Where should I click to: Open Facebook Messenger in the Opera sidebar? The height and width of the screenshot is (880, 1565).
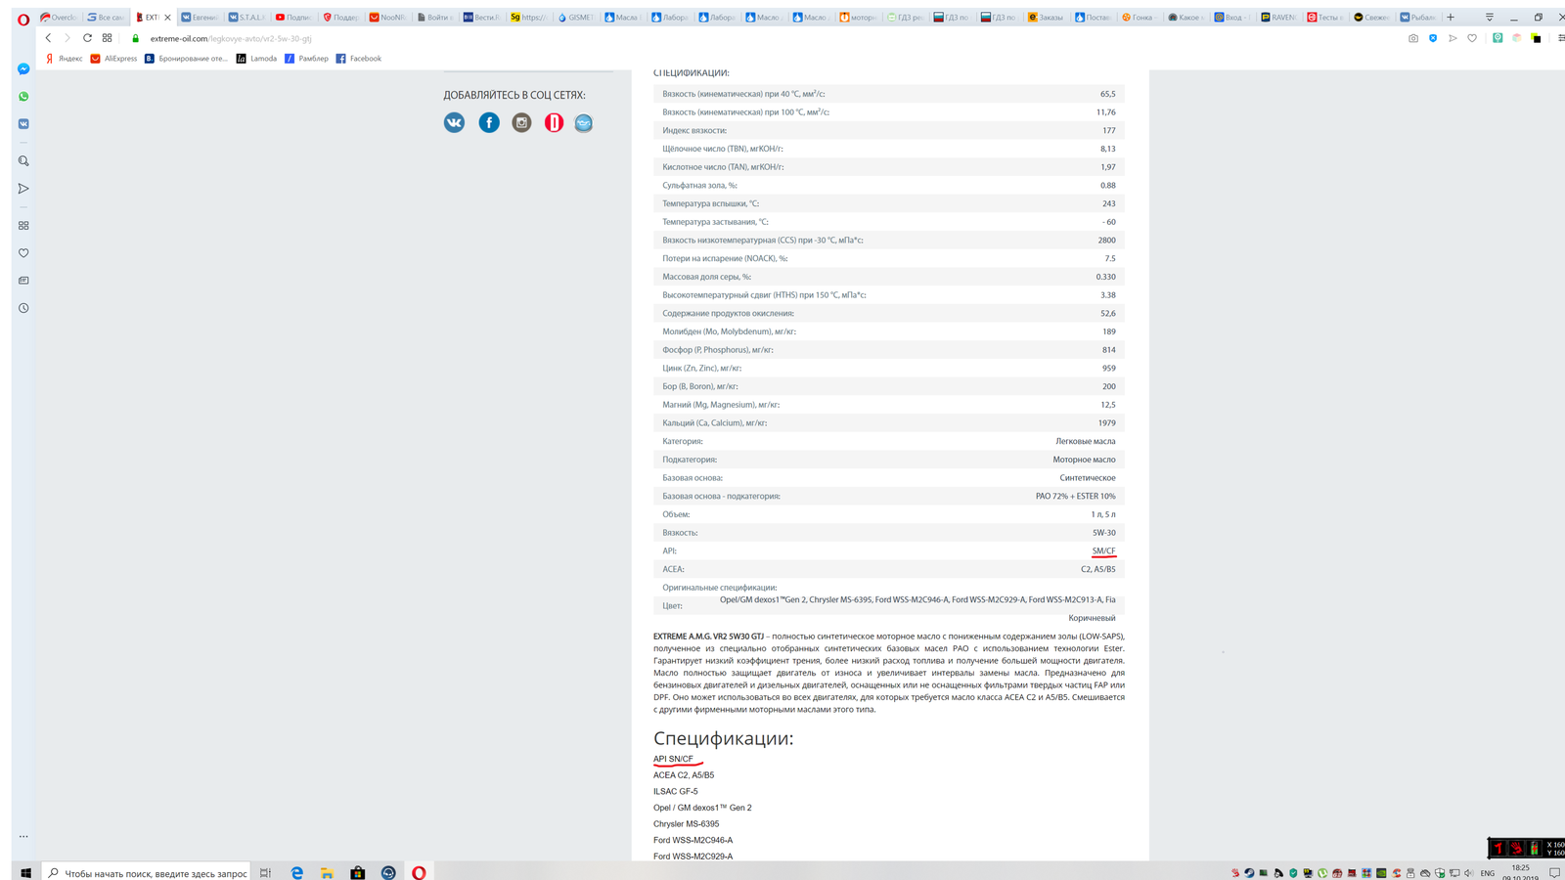coord(23,69)
